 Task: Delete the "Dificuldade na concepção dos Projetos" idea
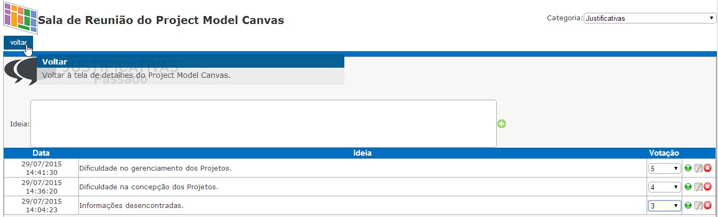708,187
